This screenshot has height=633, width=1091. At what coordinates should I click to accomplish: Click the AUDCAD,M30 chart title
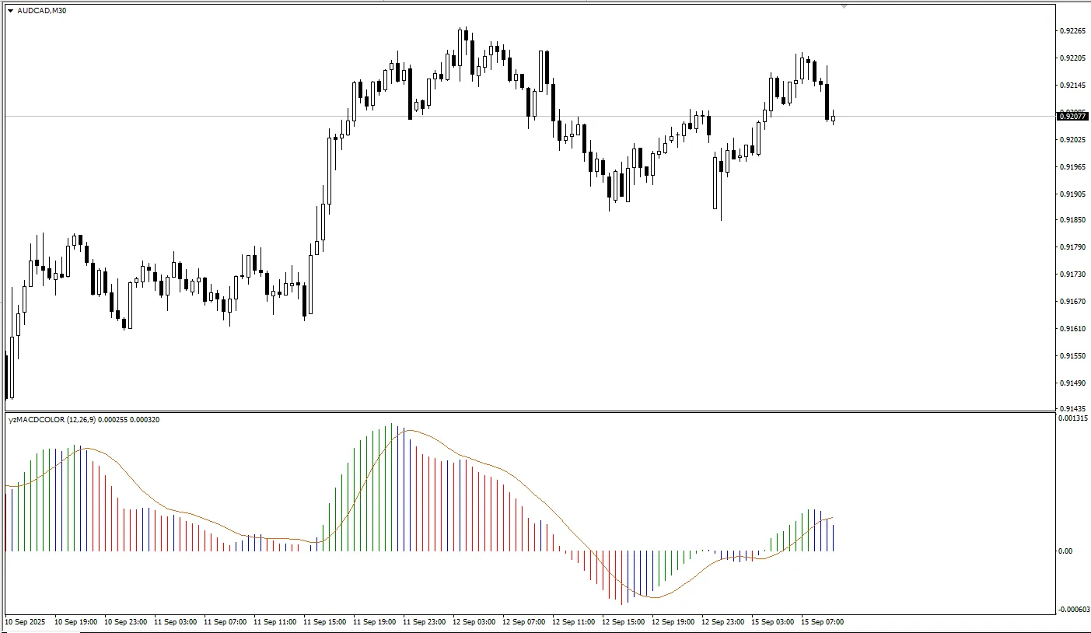(x=42, y=11)
